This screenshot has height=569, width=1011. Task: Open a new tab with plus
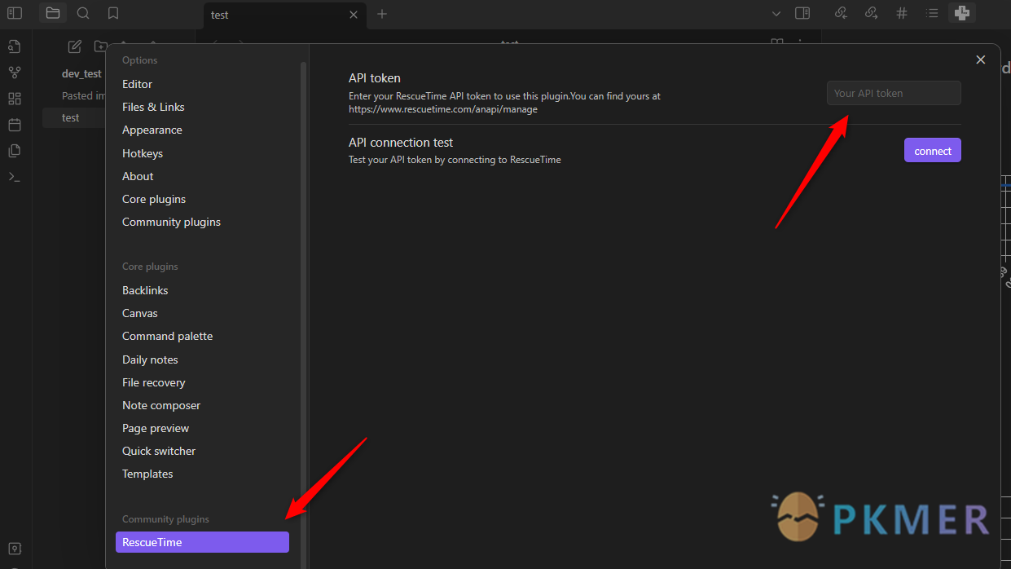pos(382,14)
